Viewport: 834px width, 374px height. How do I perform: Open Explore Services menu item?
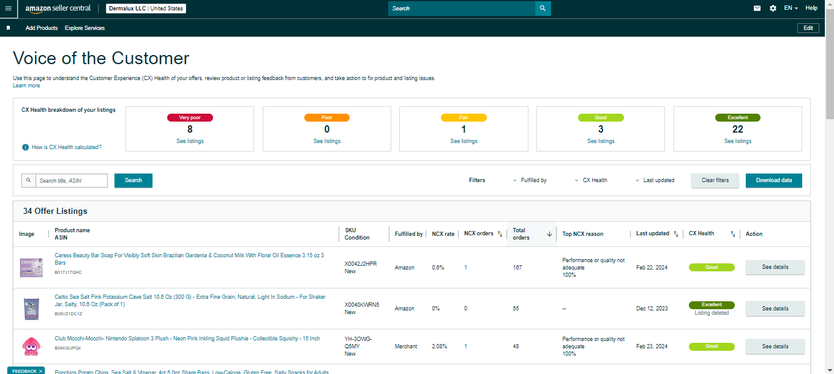pyautogui.click(x=85, y=28)
